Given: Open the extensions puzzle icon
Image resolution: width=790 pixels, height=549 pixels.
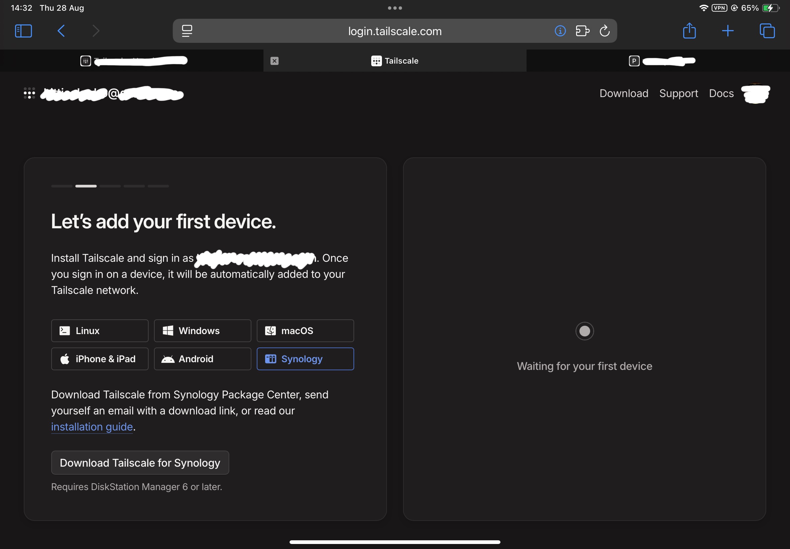Looking at the screenshot, I should [x=582, y=31].
